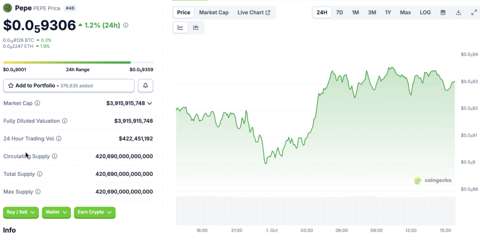Switch to the Market Cap tab

coord(214,13)
